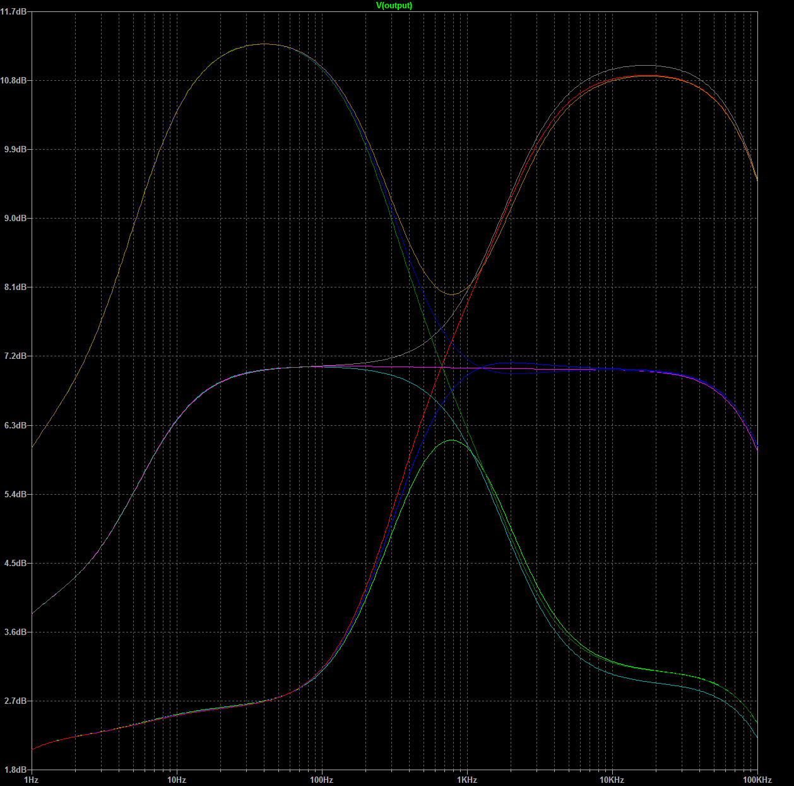Click the 1KHz frequency axis label
Image resolution: width=794 pixels, height=786 pixels.
(467, 780)
